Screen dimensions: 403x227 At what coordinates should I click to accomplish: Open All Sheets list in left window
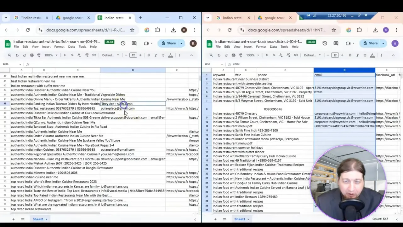click(x=23, y=219)
